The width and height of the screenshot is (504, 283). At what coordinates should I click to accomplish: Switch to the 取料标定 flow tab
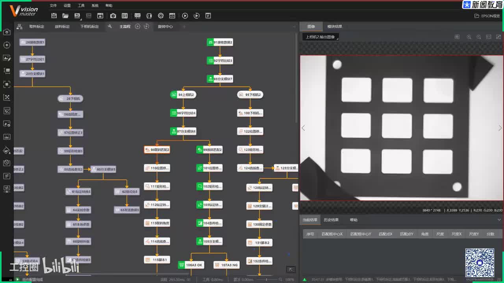pyautogui.click(x=37, y=27)
